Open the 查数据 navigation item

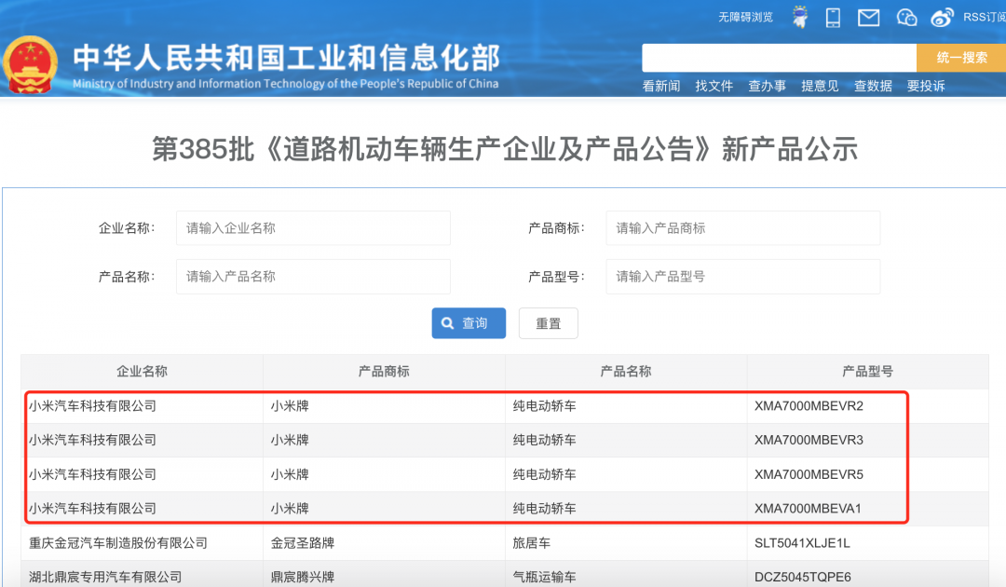pyautogui.click(x=874, y=86)
